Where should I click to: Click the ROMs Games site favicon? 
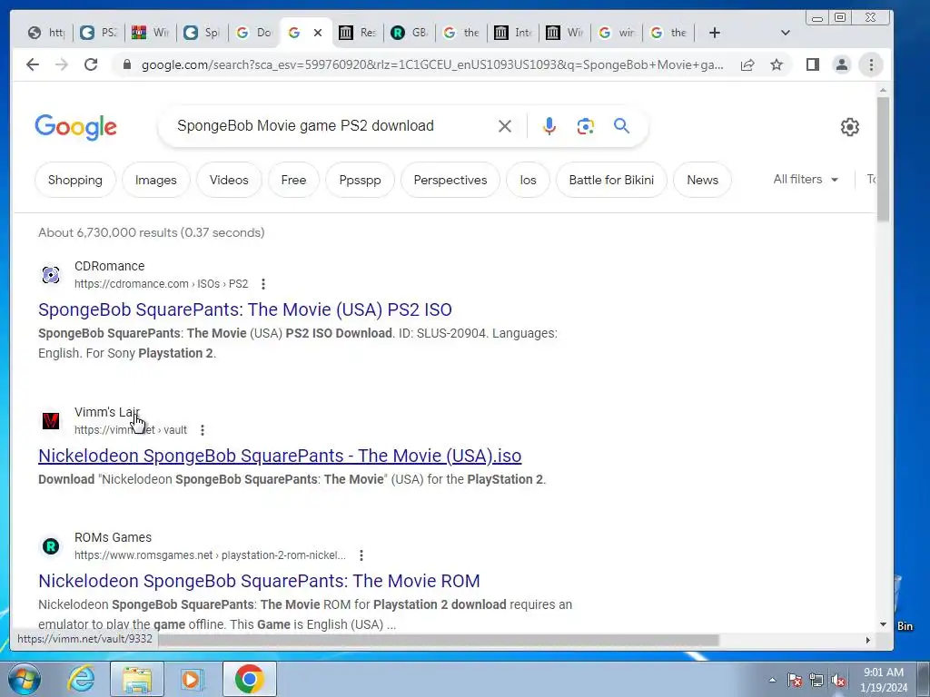click(51, 545)
